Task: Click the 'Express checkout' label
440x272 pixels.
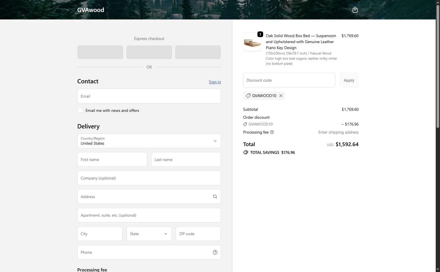Action: click(x=149, y=39)
